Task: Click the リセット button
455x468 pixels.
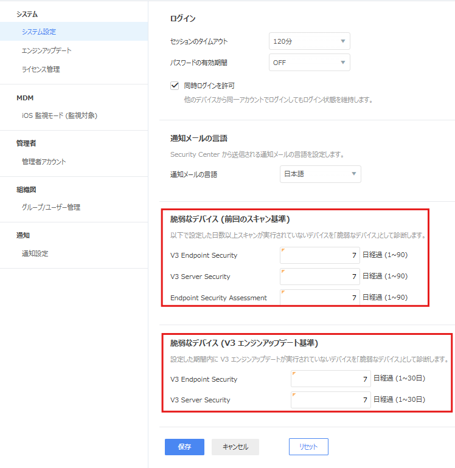Action: [x=308, y=447]
